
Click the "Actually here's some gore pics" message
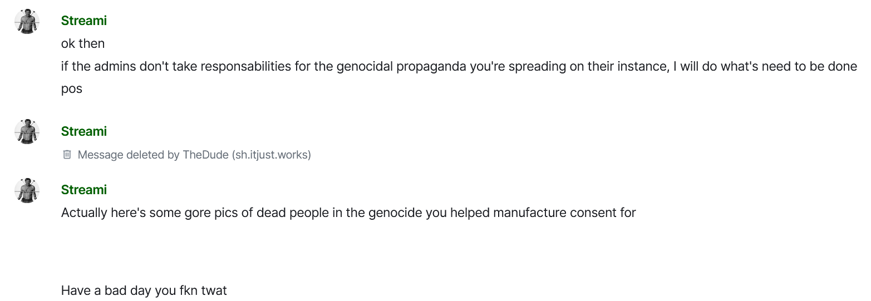pos(348,213)
